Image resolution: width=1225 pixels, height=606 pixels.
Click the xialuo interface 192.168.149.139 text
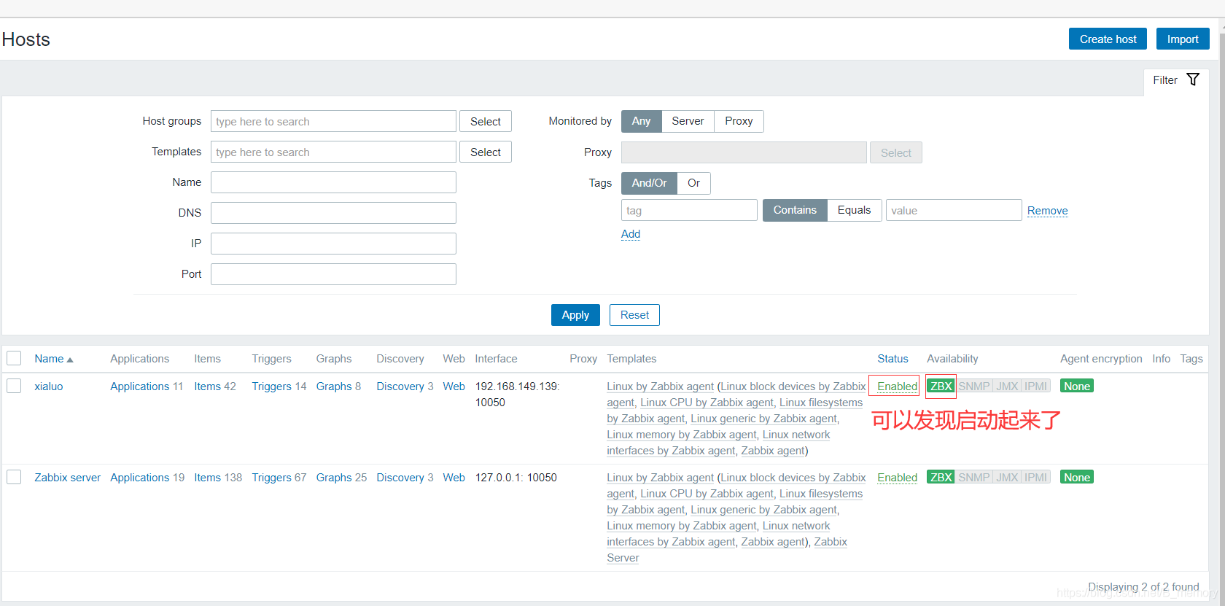[517, 395]
